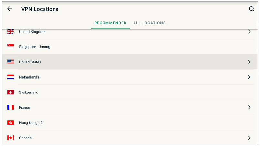The image size is (260, 146).
Task: Connect to Singapore - Jurong
Action: 130,47
